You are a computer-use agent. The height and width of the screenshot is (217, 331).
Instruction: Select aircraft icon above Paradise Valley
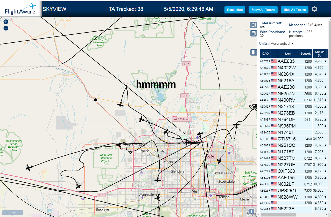coord(219,161)
